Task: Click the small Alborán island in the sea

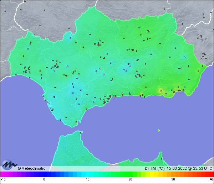Action: pyautogui.click(x=159, y=130)
